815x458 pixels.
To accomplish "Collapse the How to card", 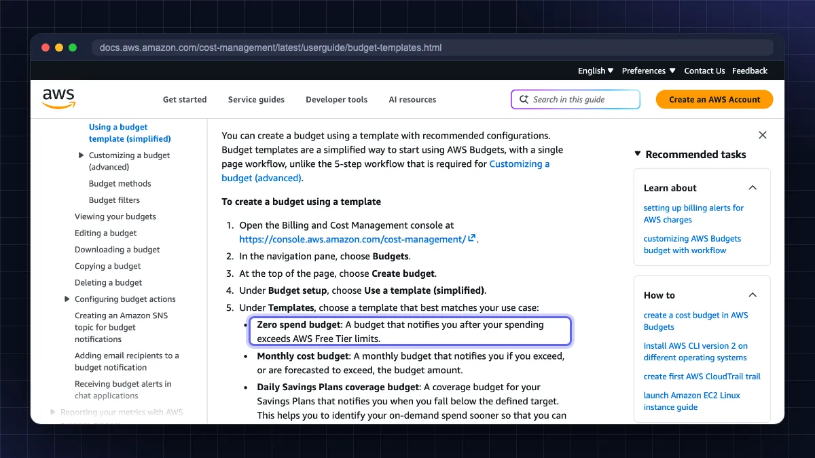I will coord(753,295).
